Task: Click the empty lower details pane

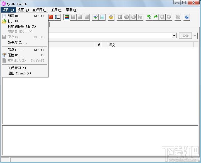Action: point(100,140)
